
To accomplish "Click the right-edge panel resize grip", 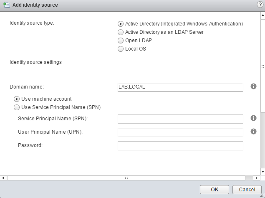I will (x=262, y=66).
